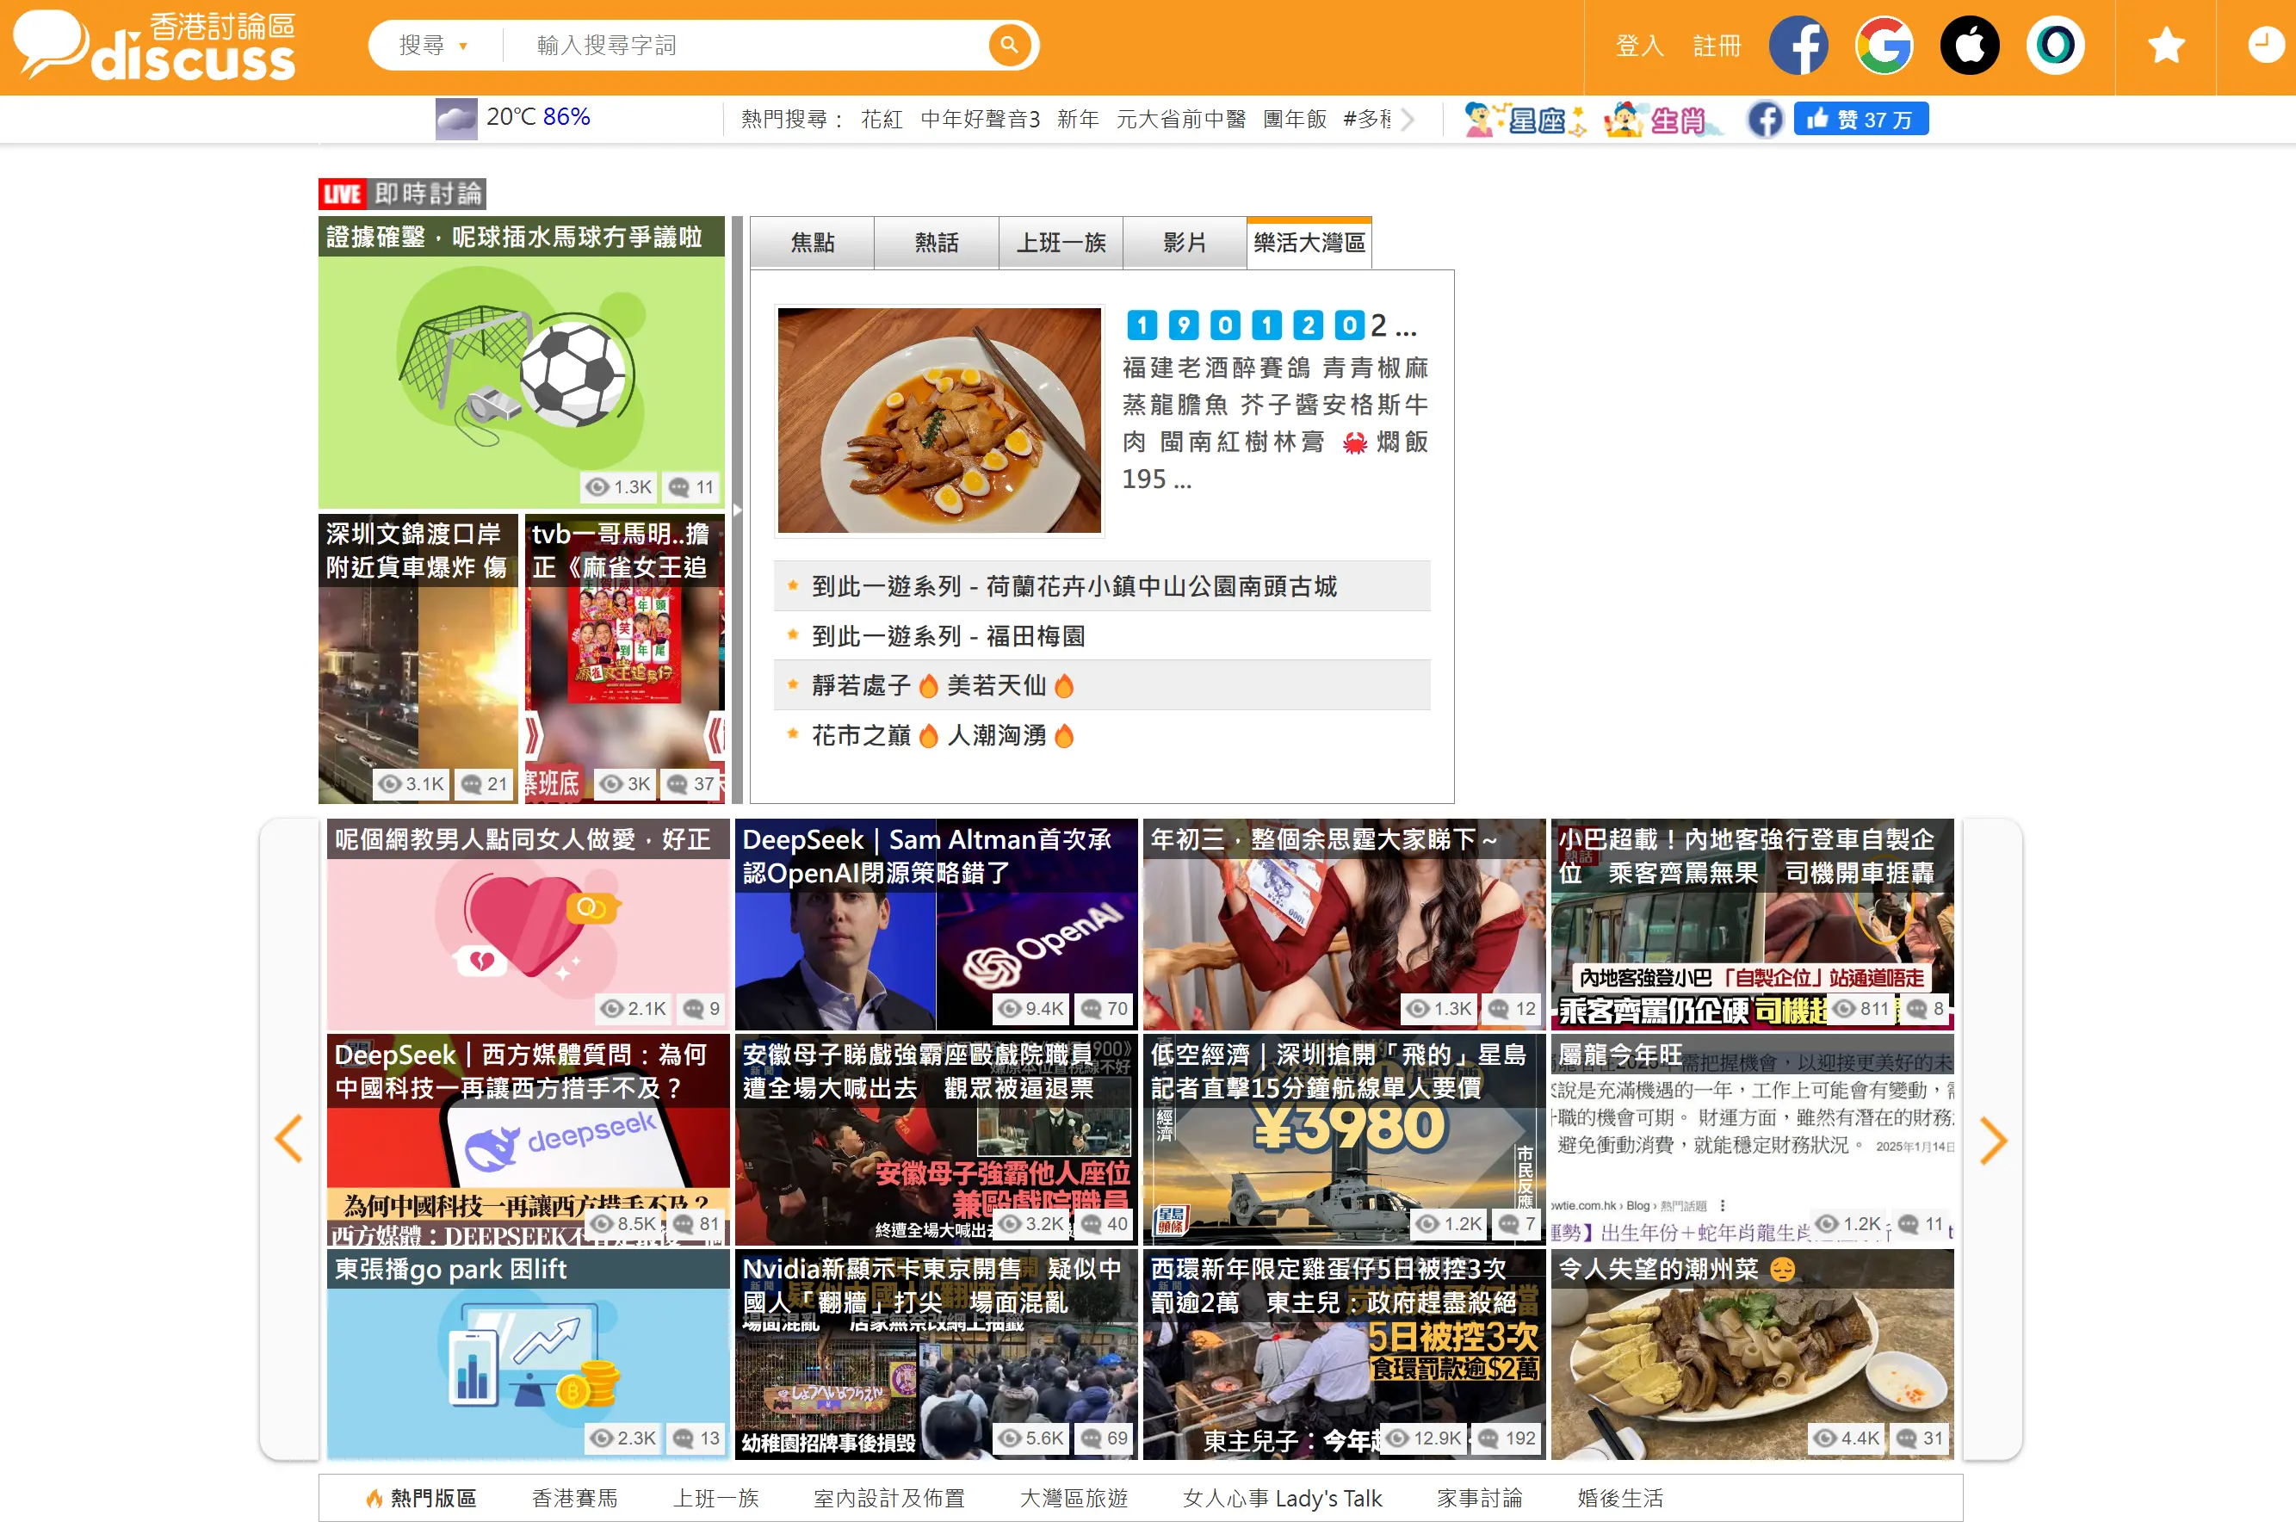Switch to the 影片 tab
This screenshot has height=1534, width=2296.
pos(1184,243)
